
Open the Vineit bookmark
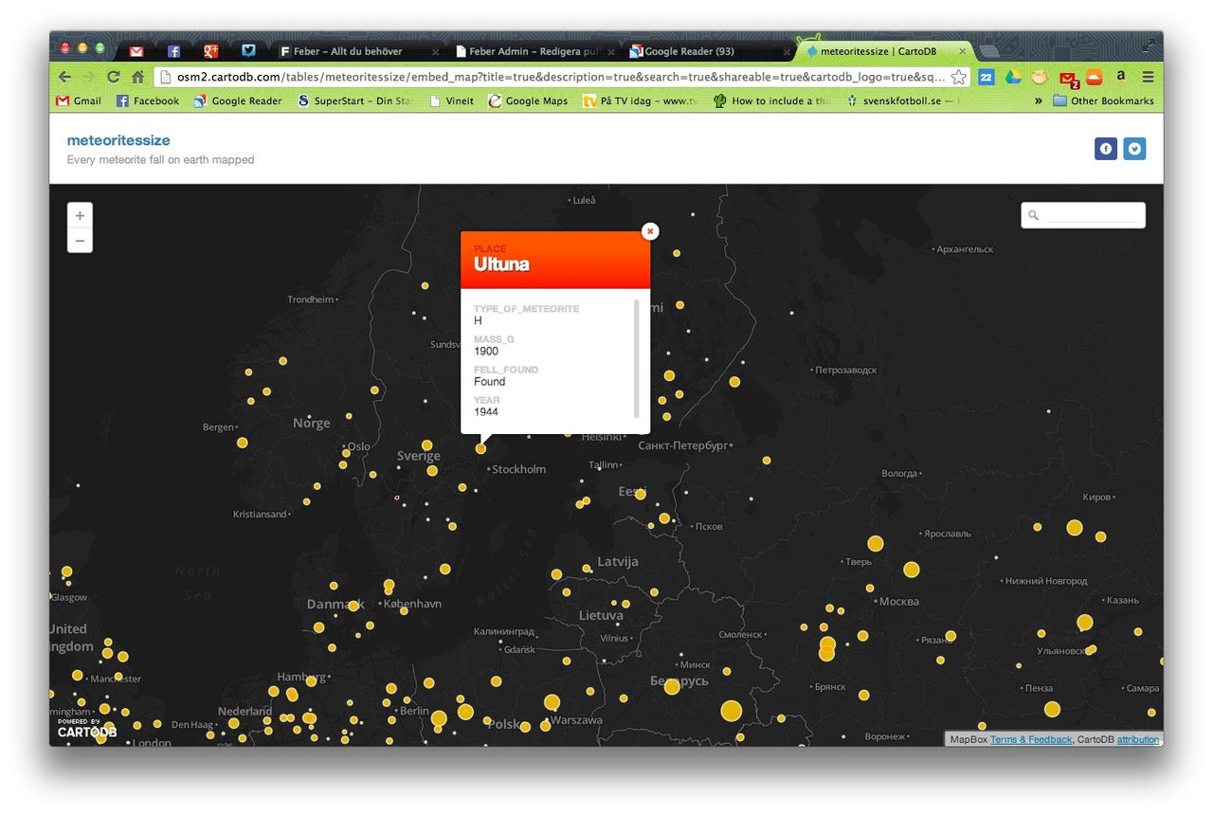pos(451,100)
